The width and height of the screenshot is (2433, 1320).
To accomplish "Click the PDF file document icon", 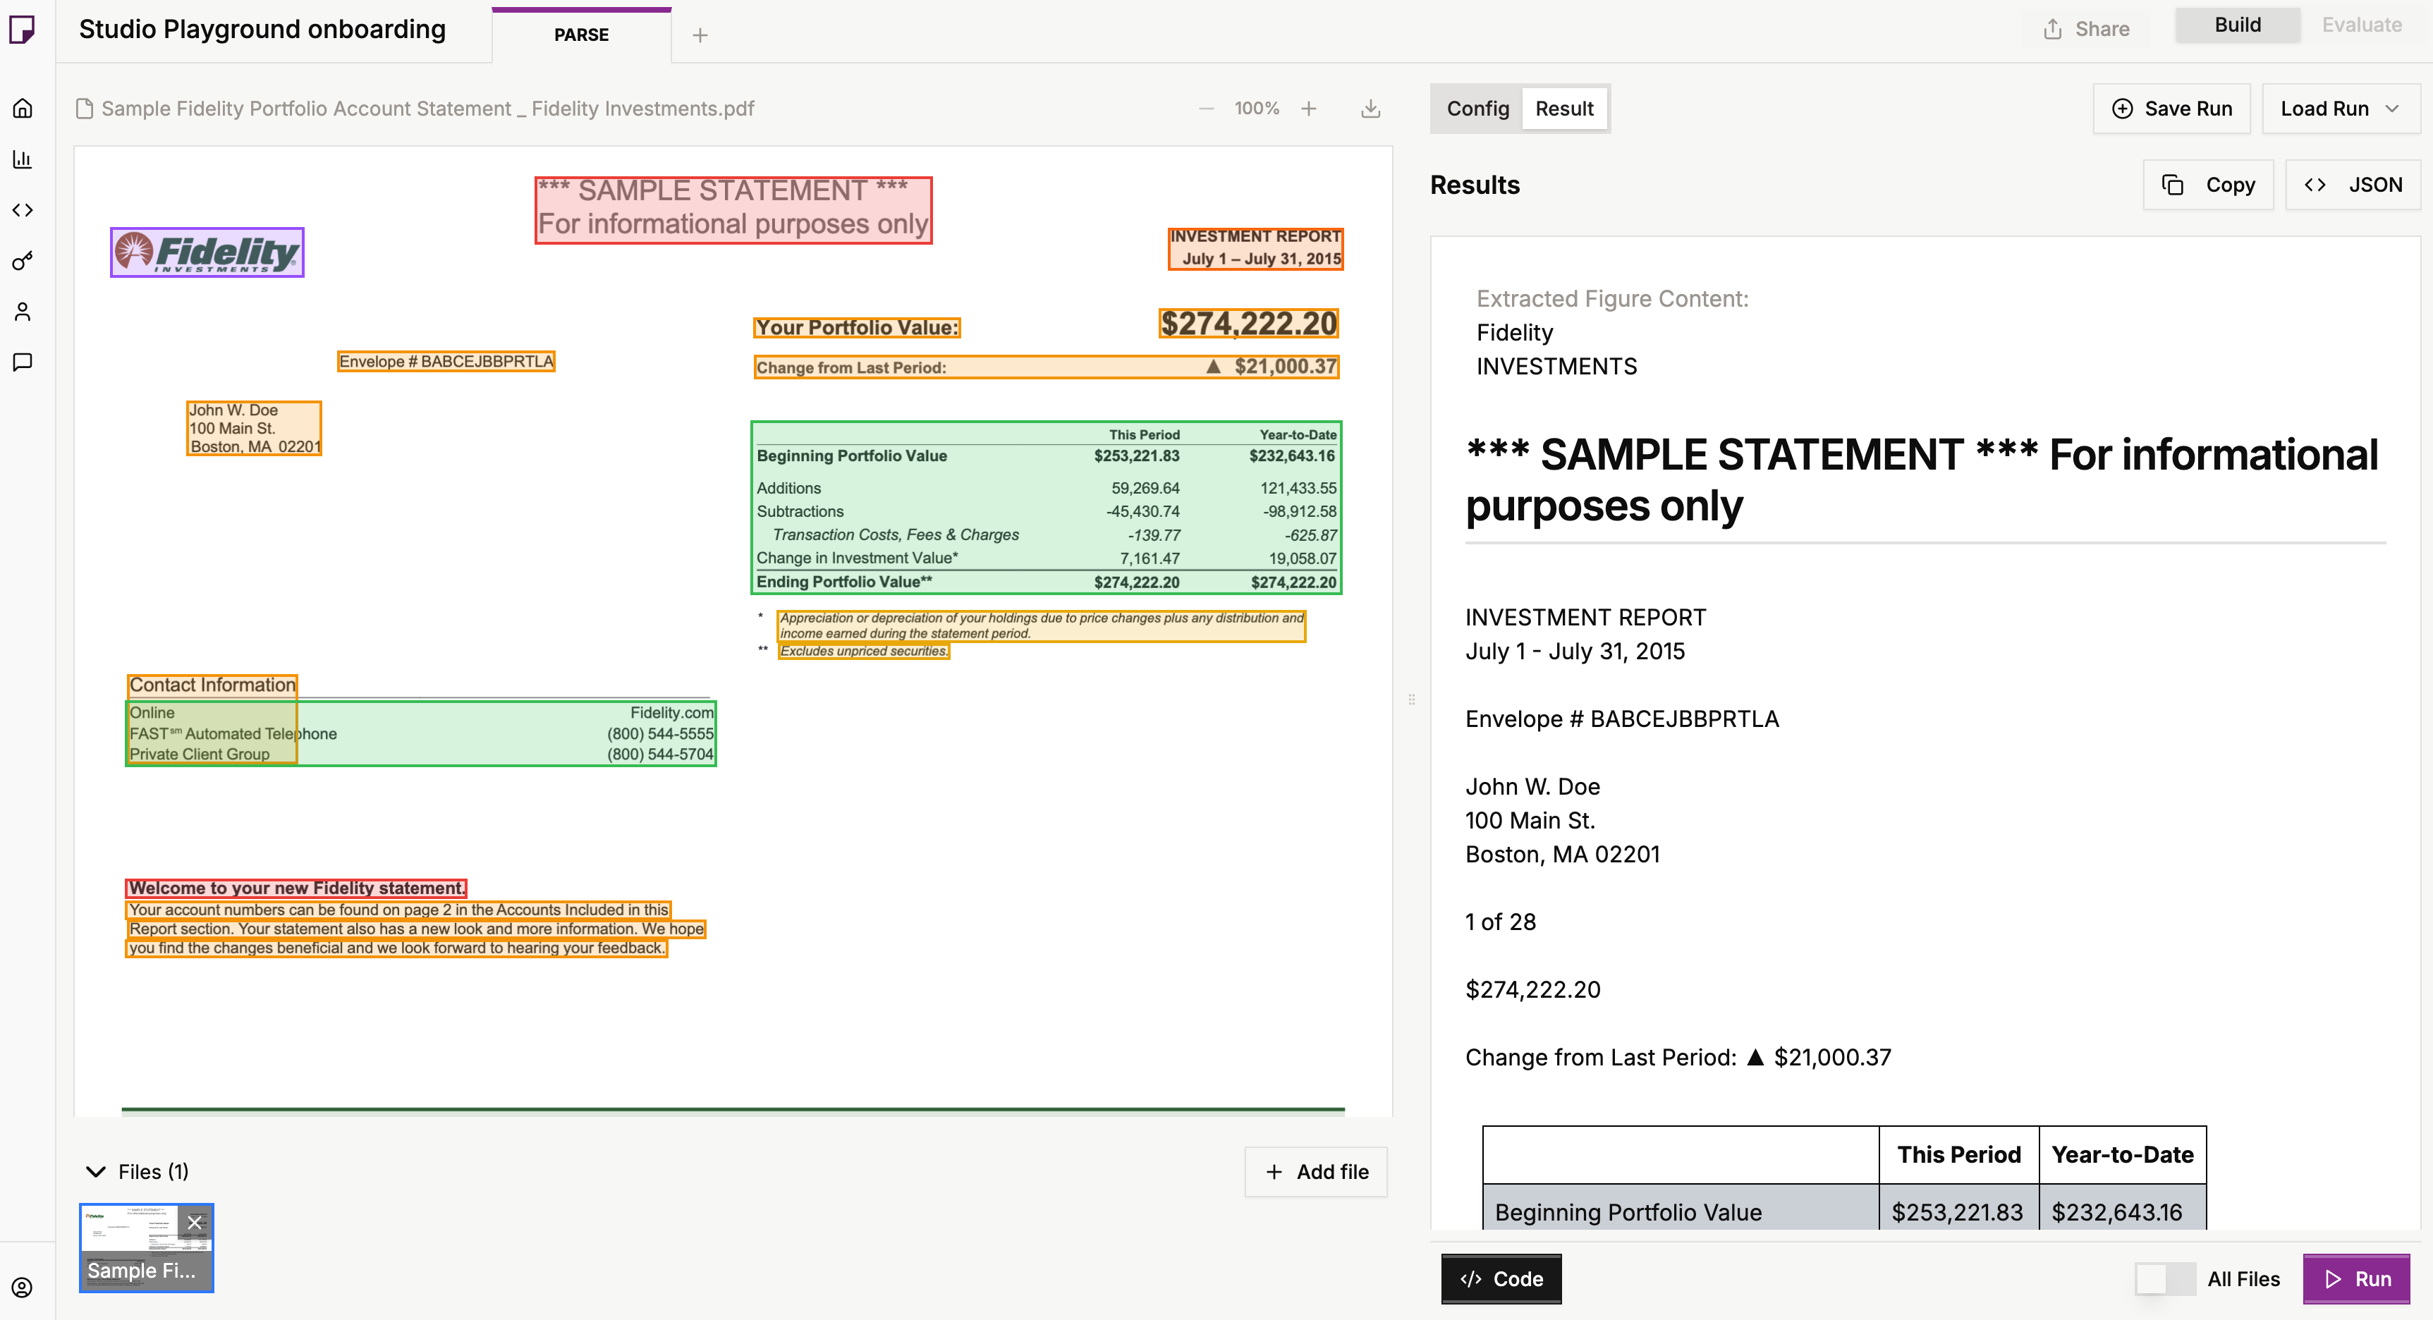I will click(84, 109).
